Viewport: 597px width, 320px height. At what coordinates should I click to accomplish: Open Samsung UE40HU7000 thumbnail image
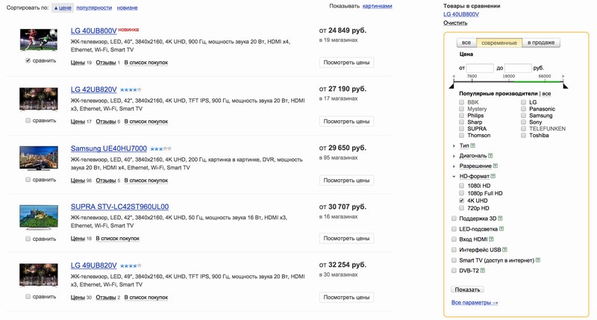[39, 158]
